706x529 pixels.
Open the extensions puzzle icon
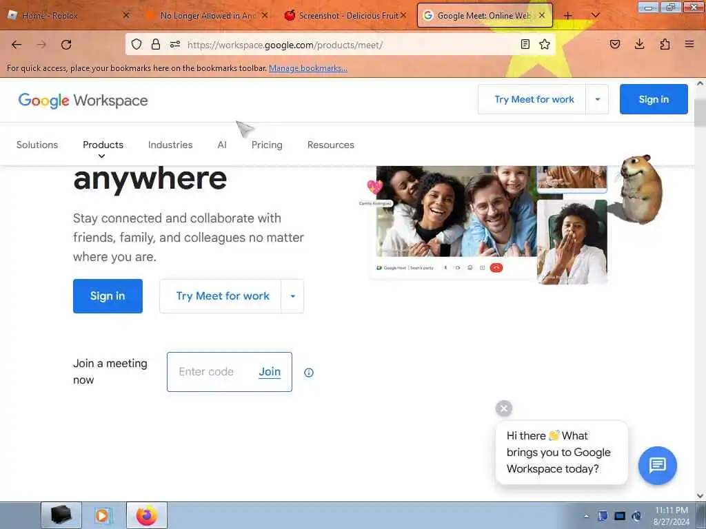665,44
